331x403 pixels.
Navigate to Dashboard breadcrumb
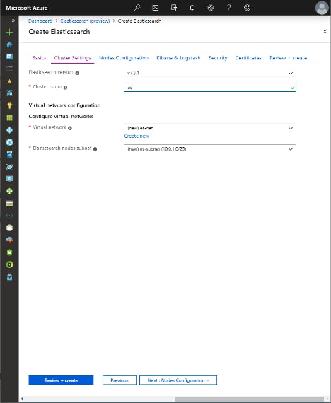[x=40, y=21]
